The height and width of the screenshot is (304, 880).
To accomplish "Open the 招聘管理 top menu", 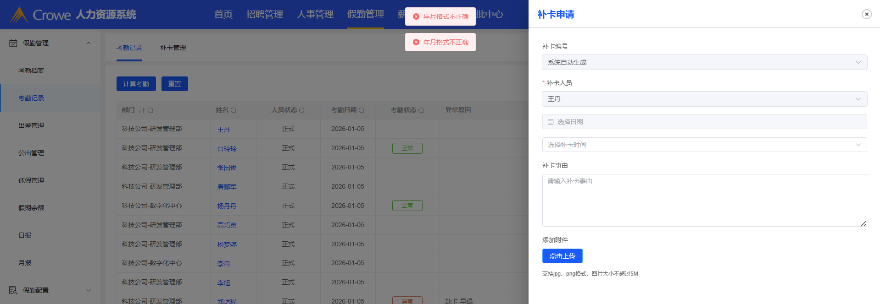I will [265, 14].
